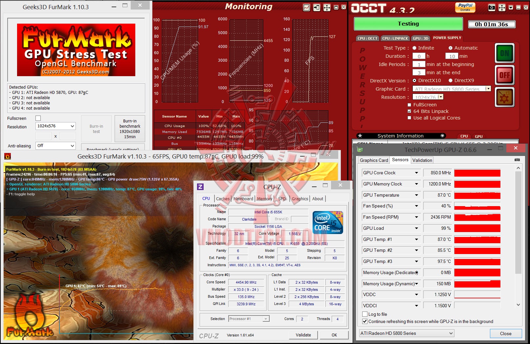This screenshot has width=530, height=344.
Task: Click the FurMark GPU Stress Test banner
Action: tap(76, 50)
